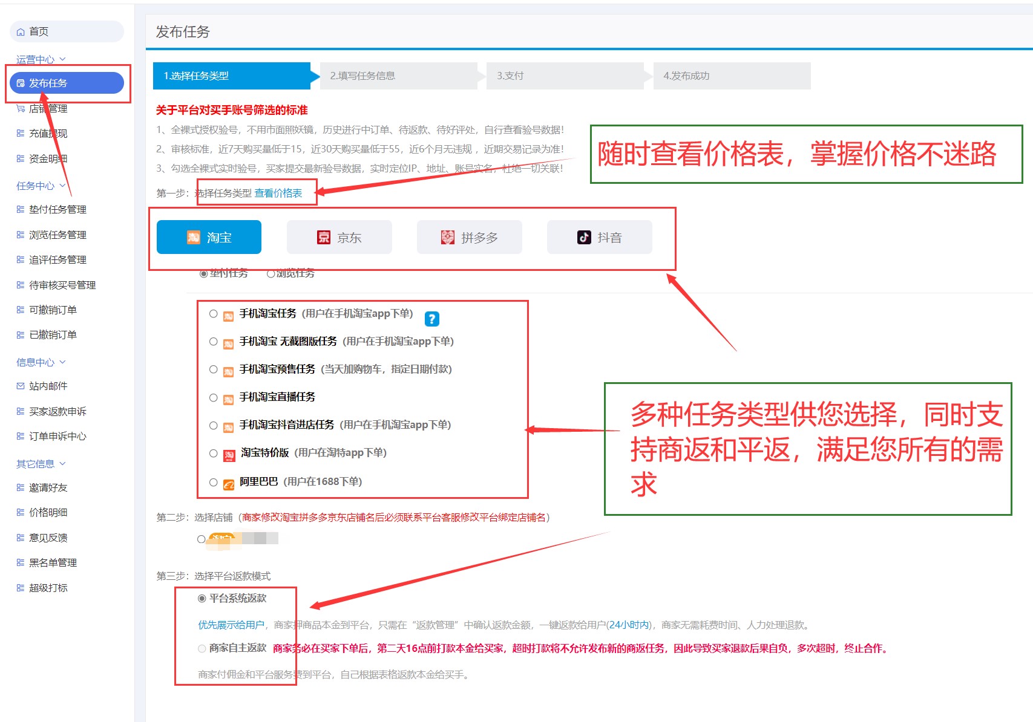Click the 已撤销订单 list icon

[21, 335]
